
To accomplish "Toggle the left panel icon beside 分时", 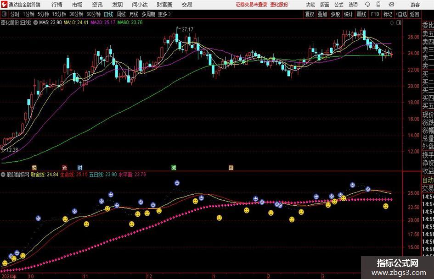I will tap(4, 14).
